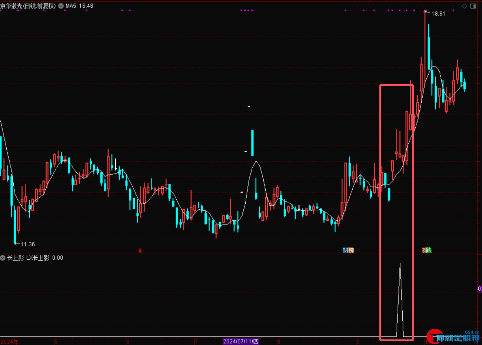This screenshot has height=345, width=482.
Task: Open the 财 info marker
Action: tap(345, 250)
